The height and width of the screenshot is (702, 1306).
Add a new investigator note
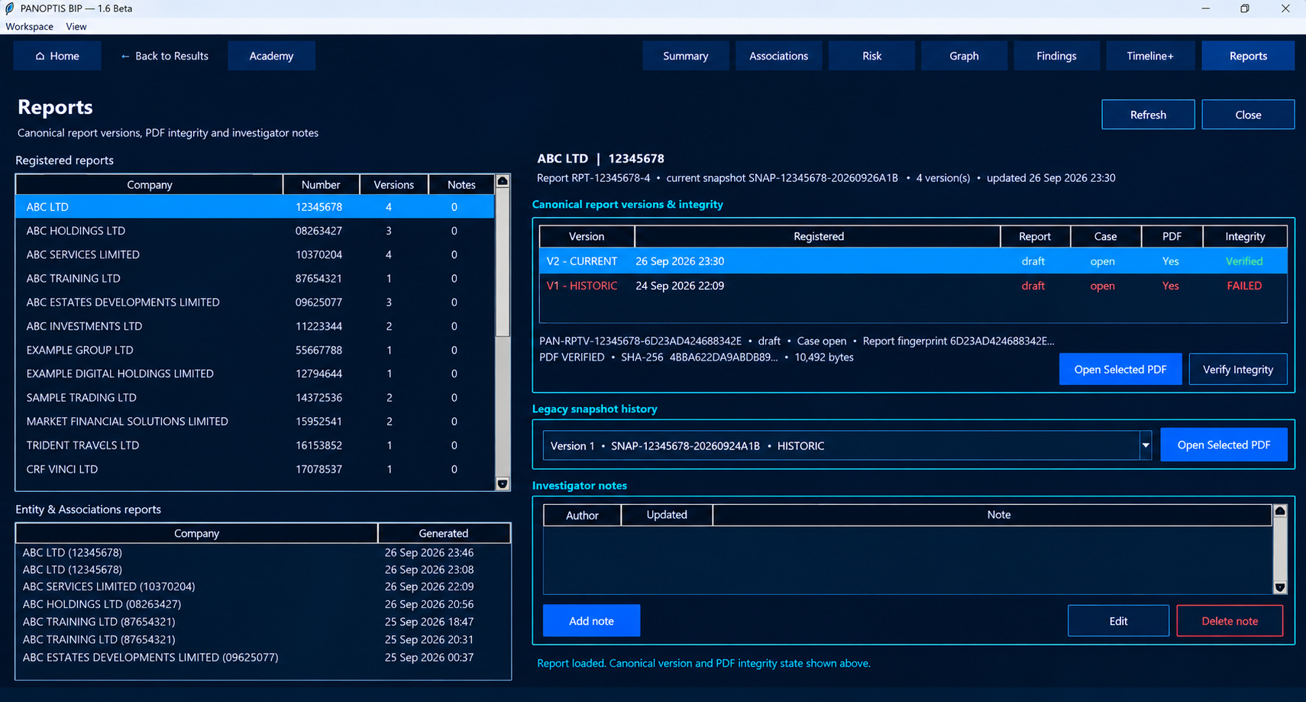(x=591, y=621)
